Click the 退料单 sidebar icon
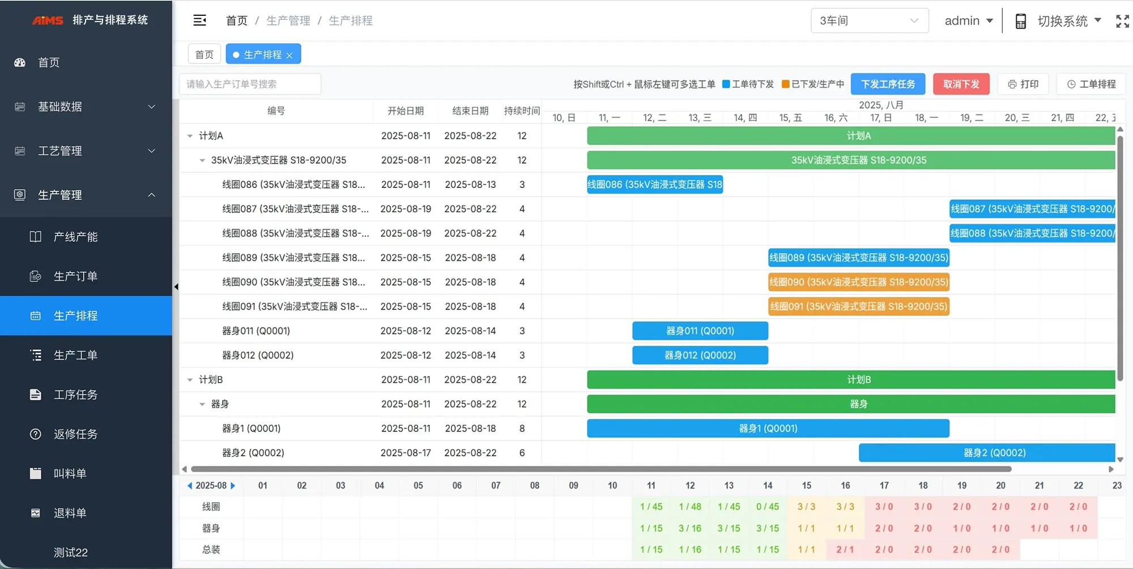The height and width of the screenshot is (569, 1133). (35, 513)
